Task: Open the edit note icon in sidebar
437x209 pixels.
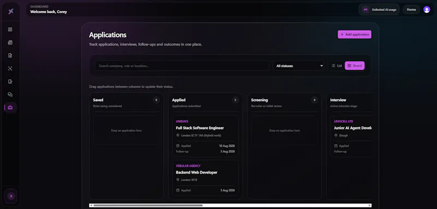Action: pos(10,82)
